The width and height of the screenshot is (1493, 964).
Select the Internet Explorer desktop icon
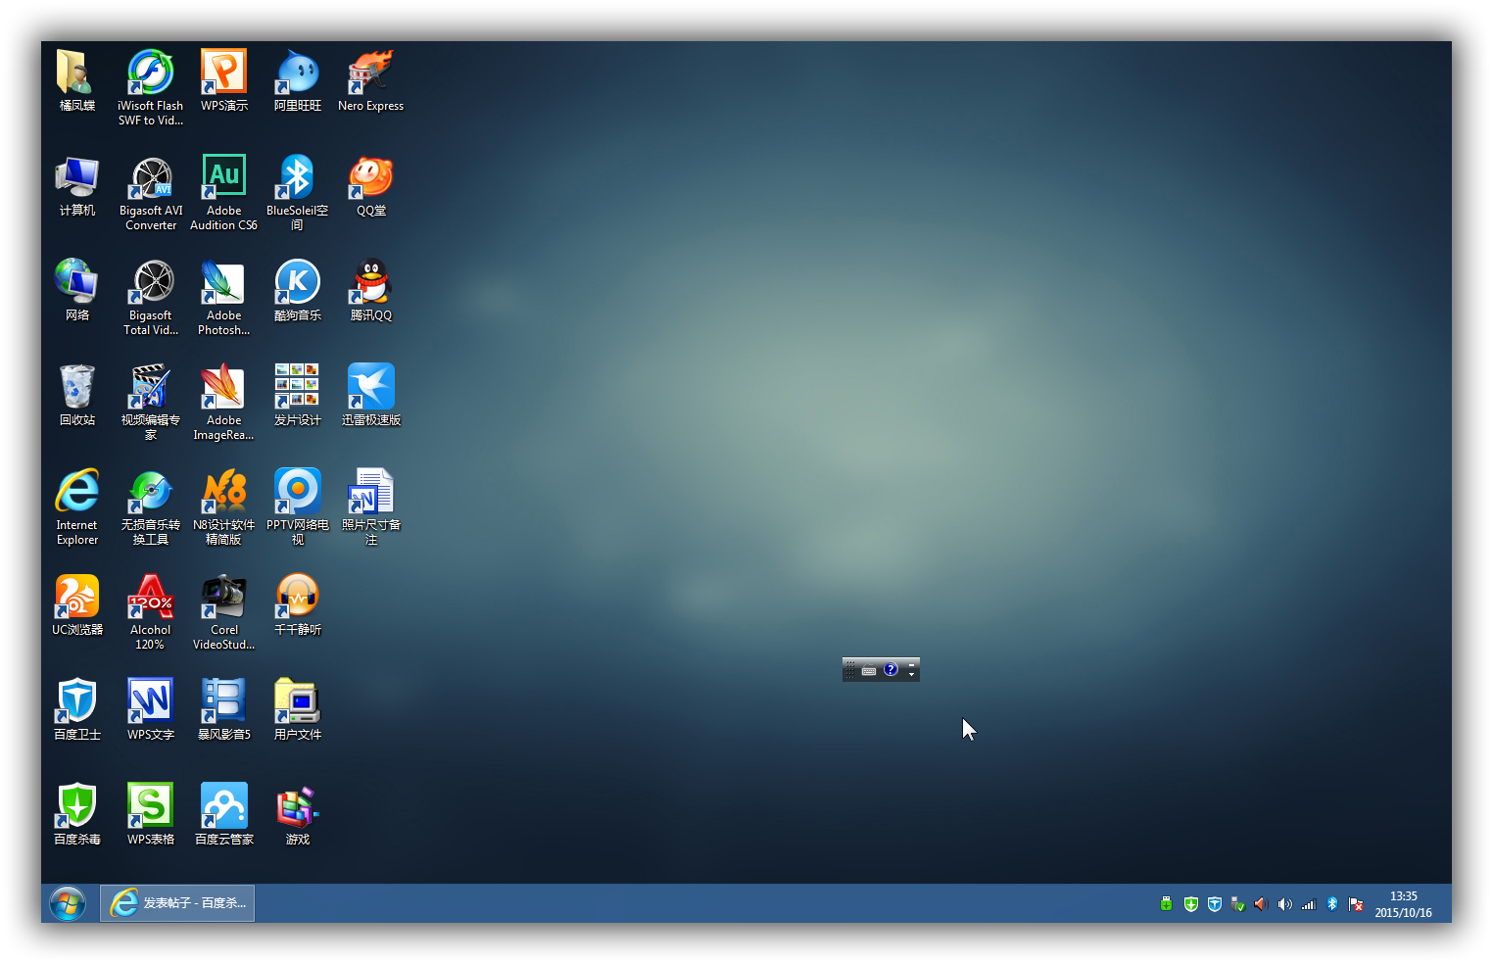tap(77, 507)
